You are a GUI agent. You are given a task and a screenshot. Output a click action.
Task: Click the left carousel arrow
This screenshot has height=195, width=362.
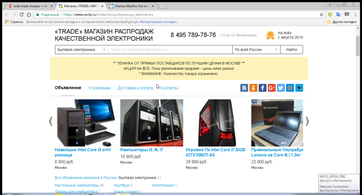[51, 121]
